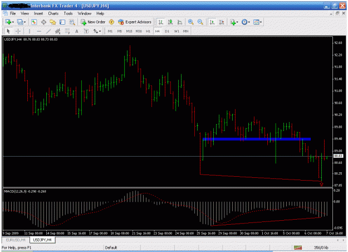The image size is (348, 252).
Task: Switch to W1 weekly timeframe
Action: tap(177, 31)
